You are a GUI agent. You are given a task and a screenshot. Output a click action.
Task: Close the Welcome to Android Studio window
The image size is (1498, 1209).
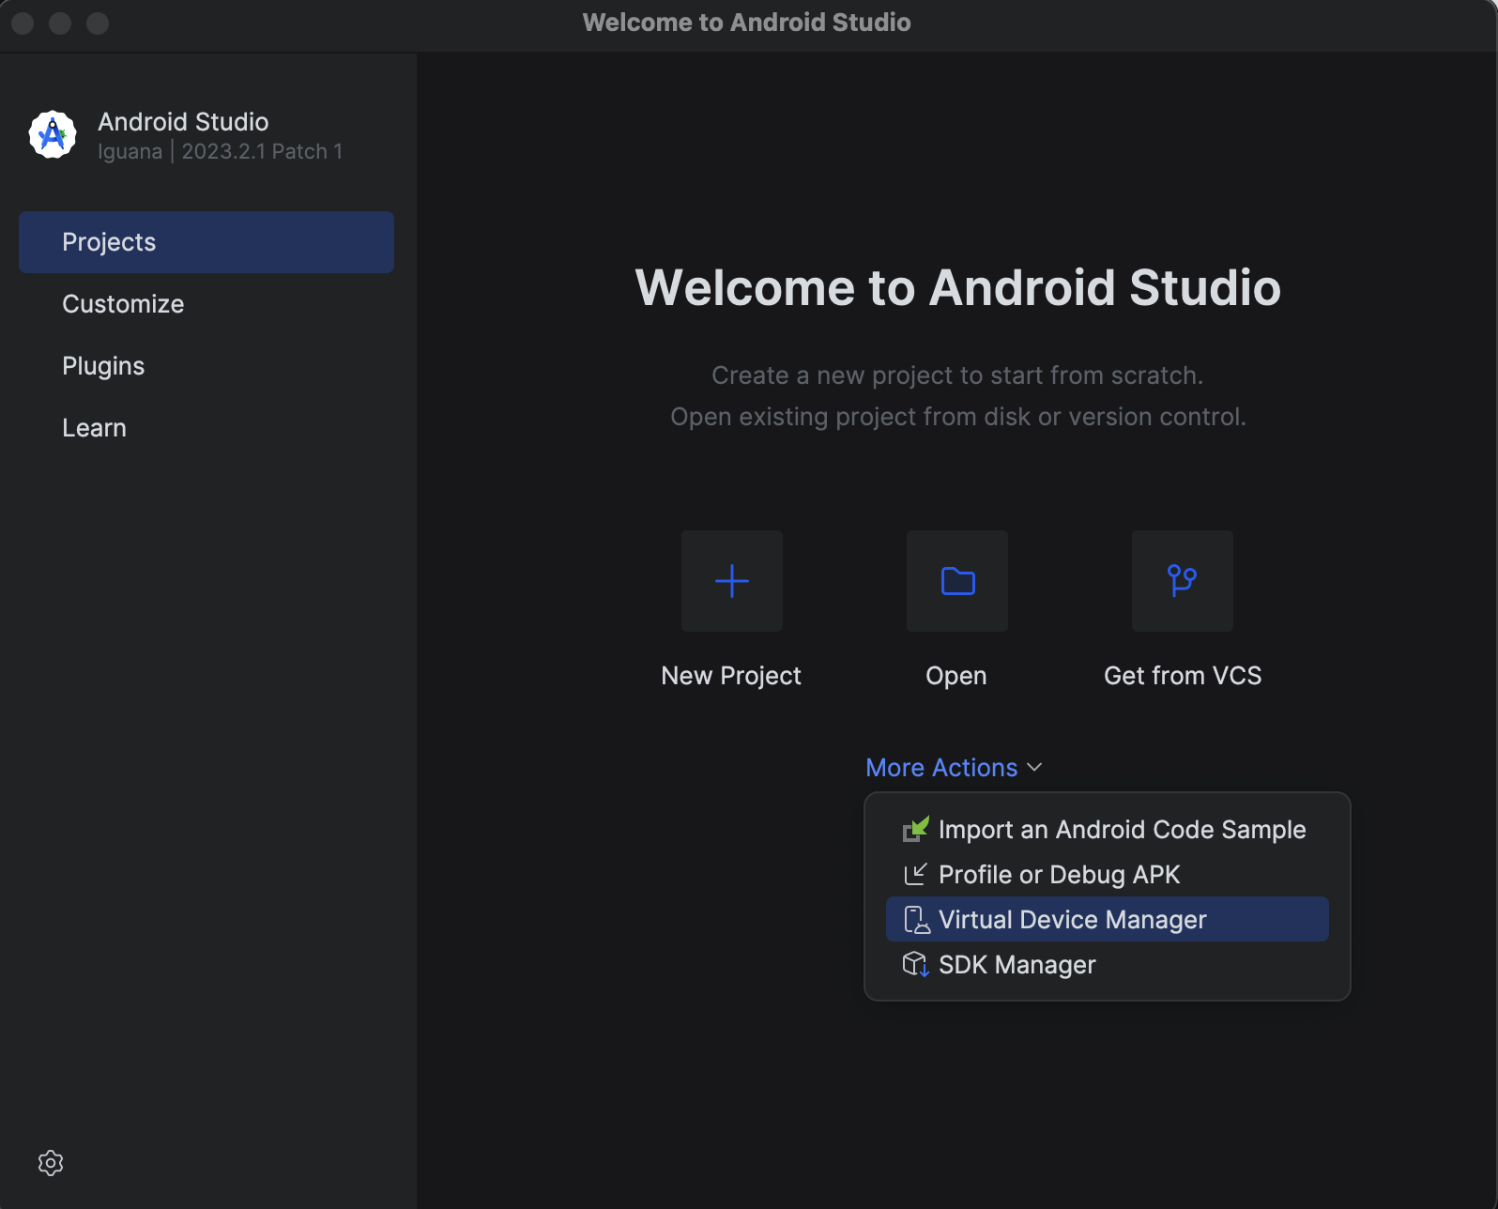pyautogui.click(x=23, y=23)
